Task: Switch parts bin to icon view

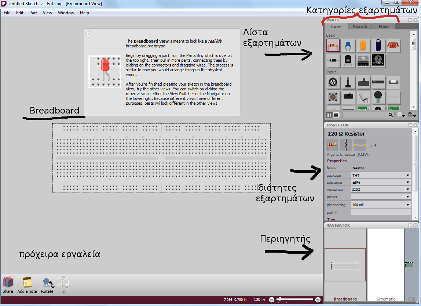Action: click(x=329, y=115)
